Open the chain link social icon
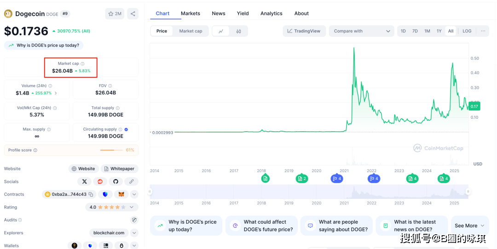 131,181
